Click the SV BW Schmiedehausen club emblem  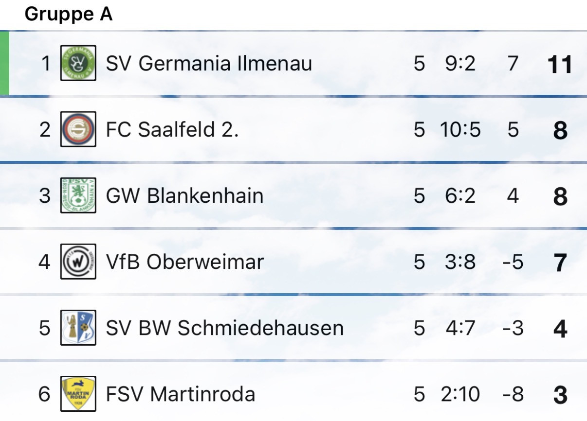(77, 328)
